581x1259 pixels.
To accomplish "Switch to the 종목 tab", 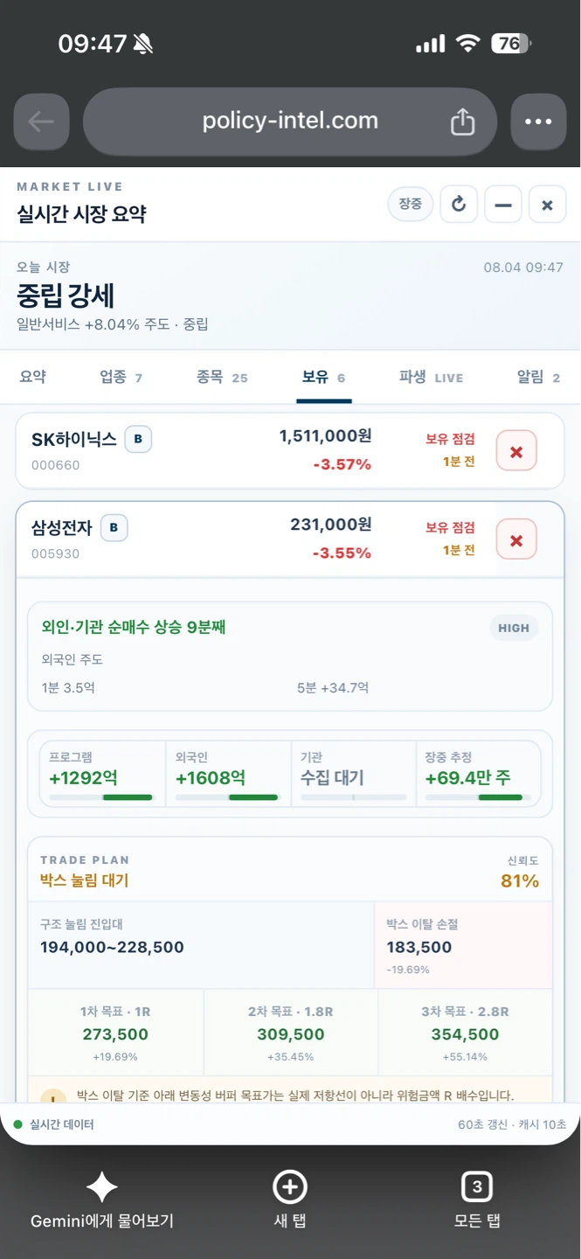I will click(x=222, y=377).
